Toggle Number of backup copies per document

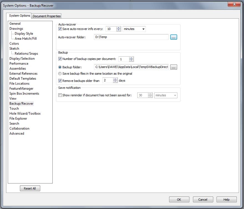click(60, 59)
